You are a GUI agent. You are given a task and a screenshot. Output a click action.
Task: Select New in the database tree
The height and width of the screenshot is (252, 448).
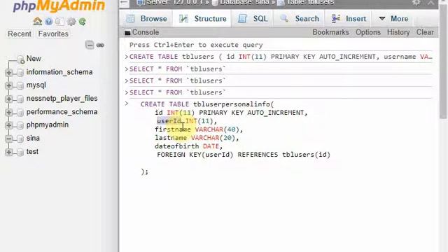[x=34, y=59]
